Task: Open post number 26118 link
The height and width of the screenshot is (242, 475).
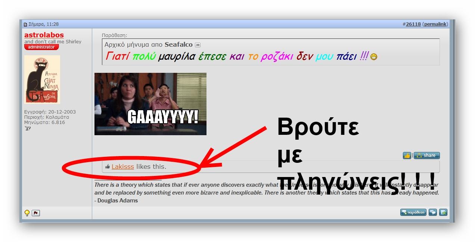Action: click(413, 24)
